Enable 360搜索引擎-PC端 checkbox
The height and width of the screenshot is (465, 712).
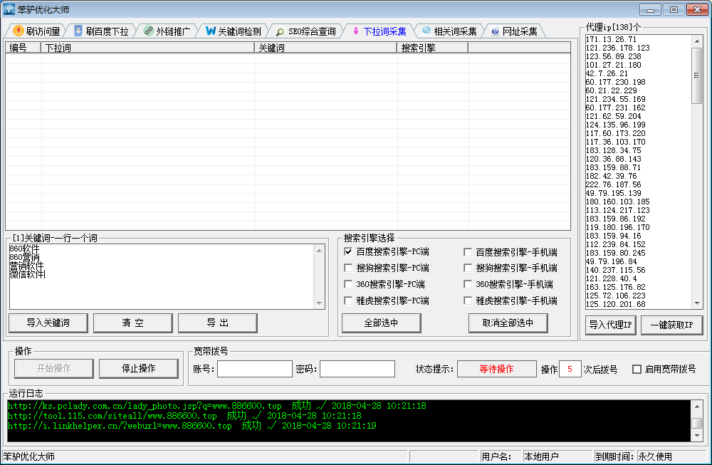point(348,284)
